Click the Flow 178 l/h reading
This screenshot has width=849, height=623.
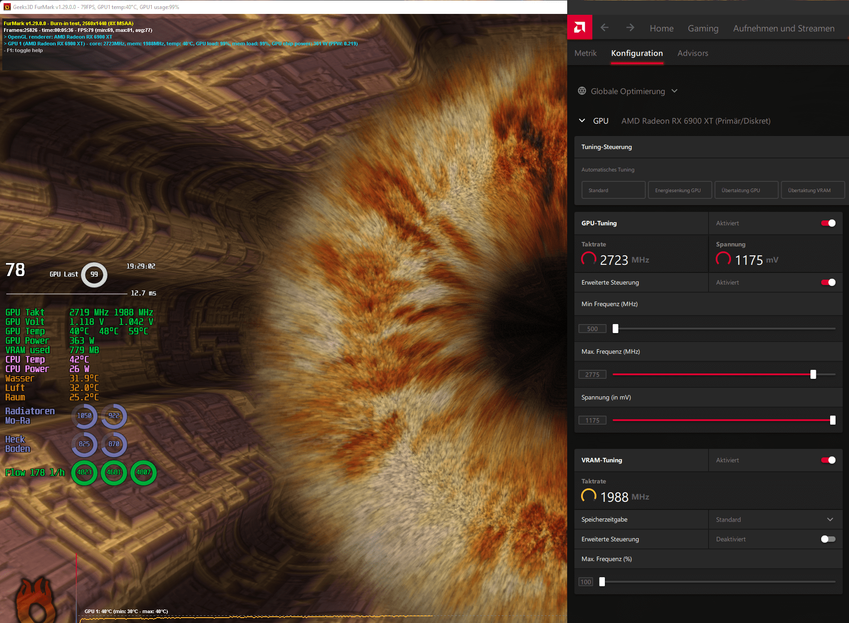pyautogui.click(x=35, y=473)
